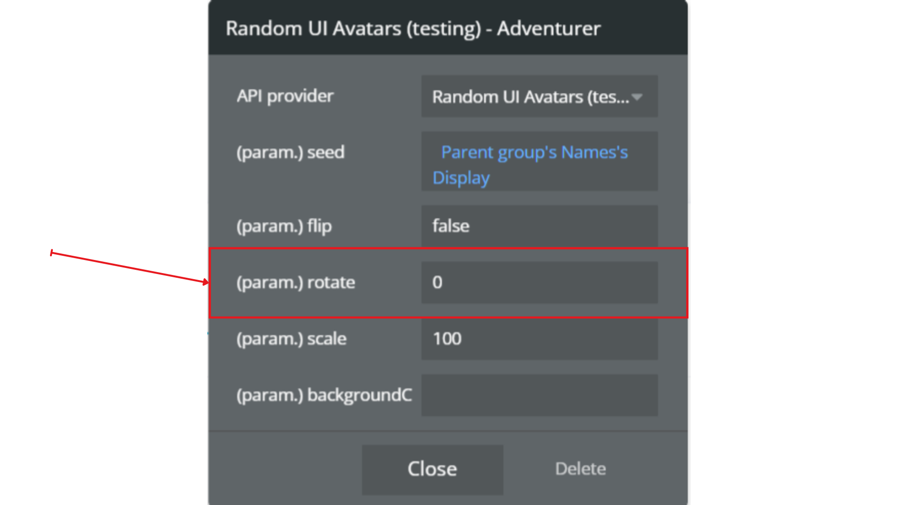Click the small arrow in API provider box
This screenshot has width=898, height=505.
click(x=637, y=97)
